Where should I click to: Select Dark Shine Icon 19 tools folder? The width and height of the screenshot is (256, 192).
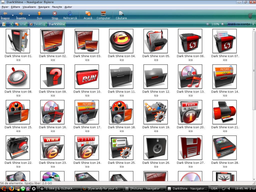coord(155,112)
